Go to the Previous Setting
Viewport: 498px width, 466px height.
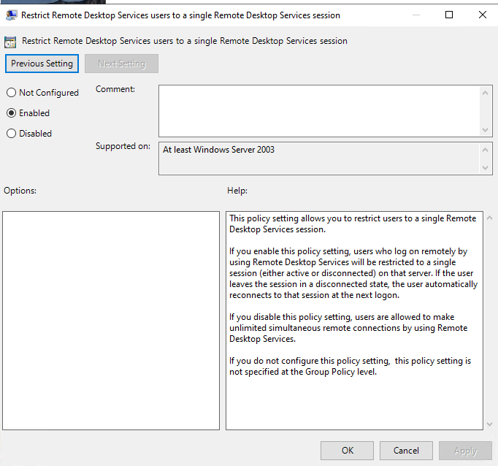click(42, 64)
